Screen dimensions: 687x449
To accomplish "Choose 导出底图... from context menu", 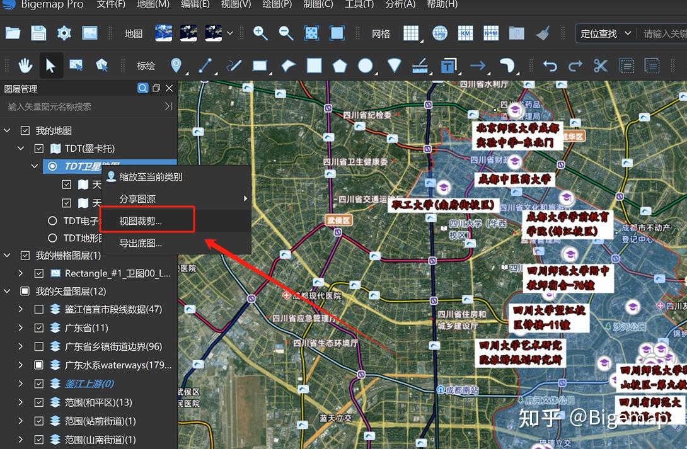I will point(176,243).
